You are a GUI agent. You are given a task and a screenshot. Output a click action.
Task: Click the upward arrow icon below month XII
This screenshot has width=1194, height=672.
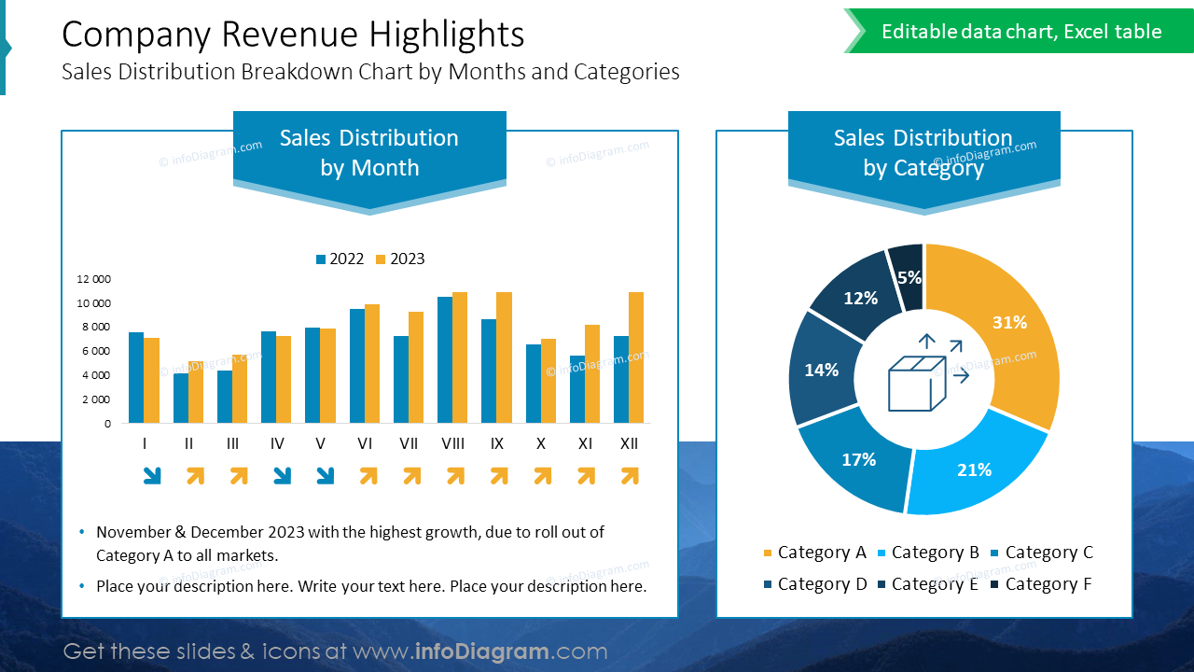click(x=629, y=476)
